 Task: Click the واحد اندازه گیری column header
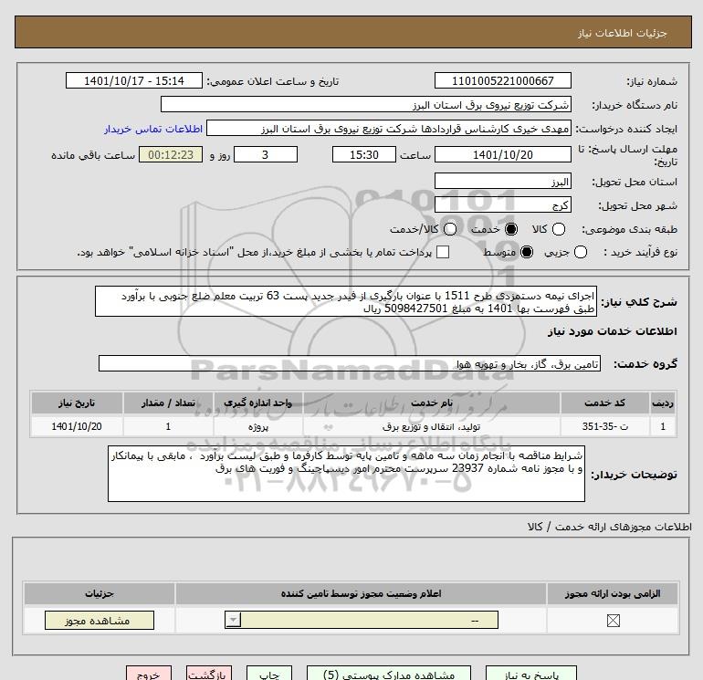pos(258,403)
